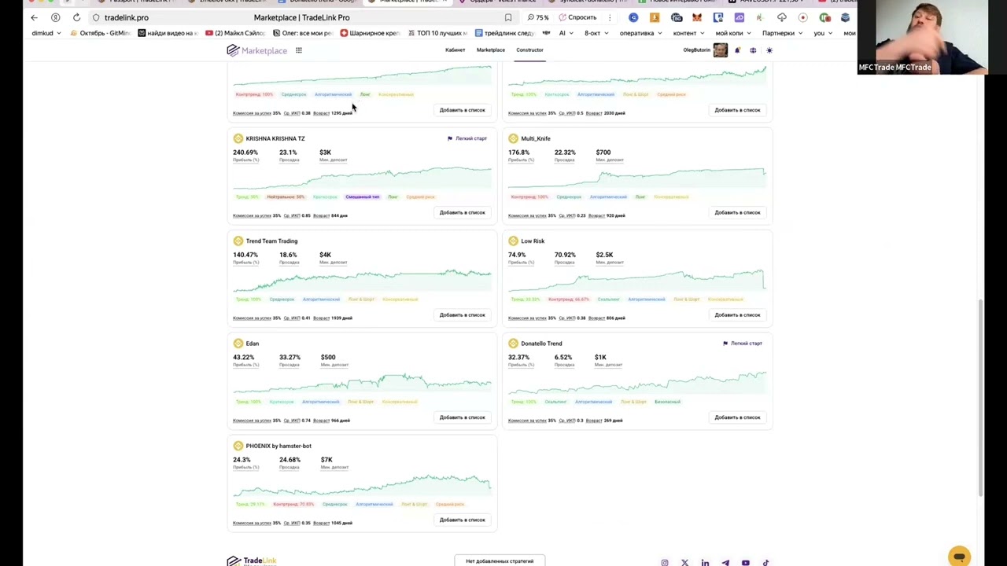Screen dimensions: 1007x566
Task: Expand the 8-окт bookmarks folder
Action: [x=596, y=33]
